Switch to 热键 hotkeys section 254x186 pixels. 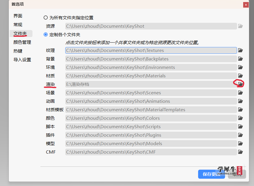point(18,51)
